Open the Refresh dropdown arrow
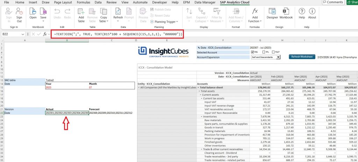Image resolution: width=358 pixels, height=162 pixels. [x=118, y=21]
